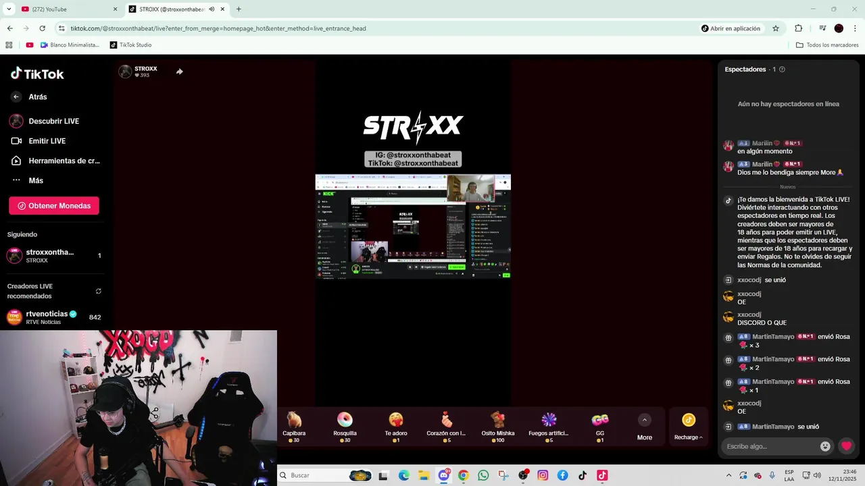Click xxocodj 'DISCORD O QUE' message
865x486 pixels.
[x=762, y=323]
